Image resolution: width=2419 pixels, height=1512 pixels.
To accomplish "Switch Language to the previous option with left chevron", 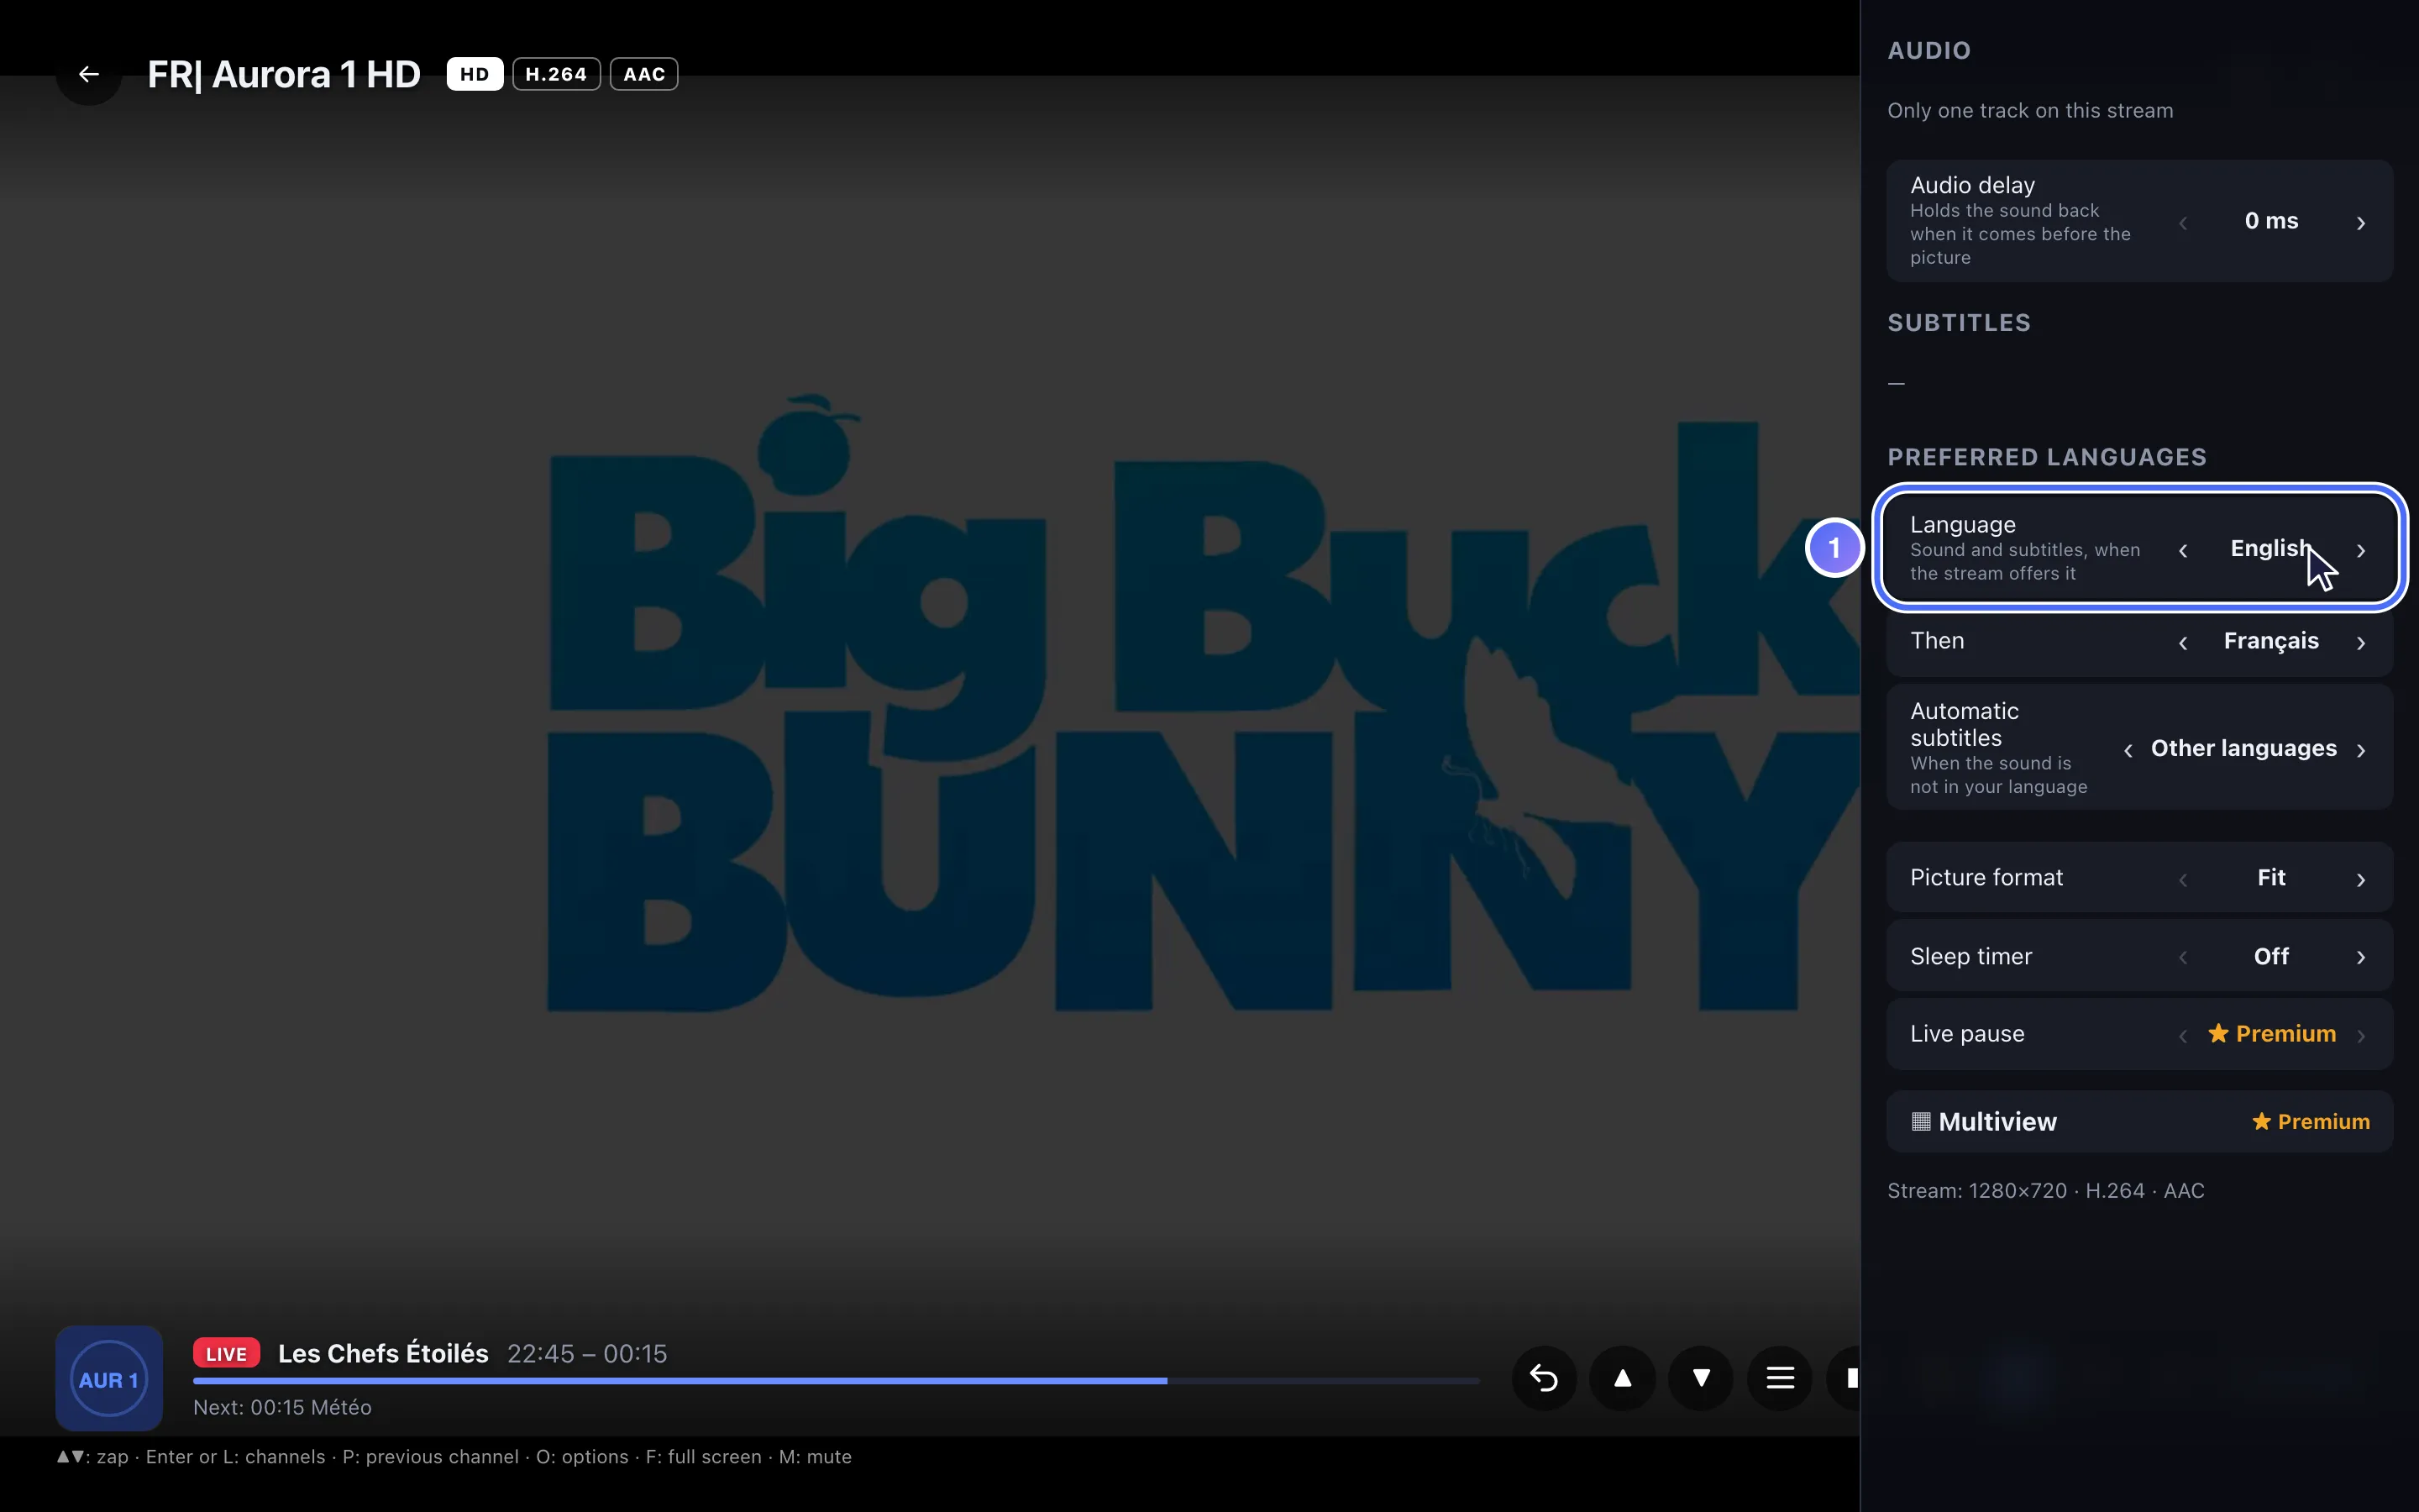I will [2183, 550].
